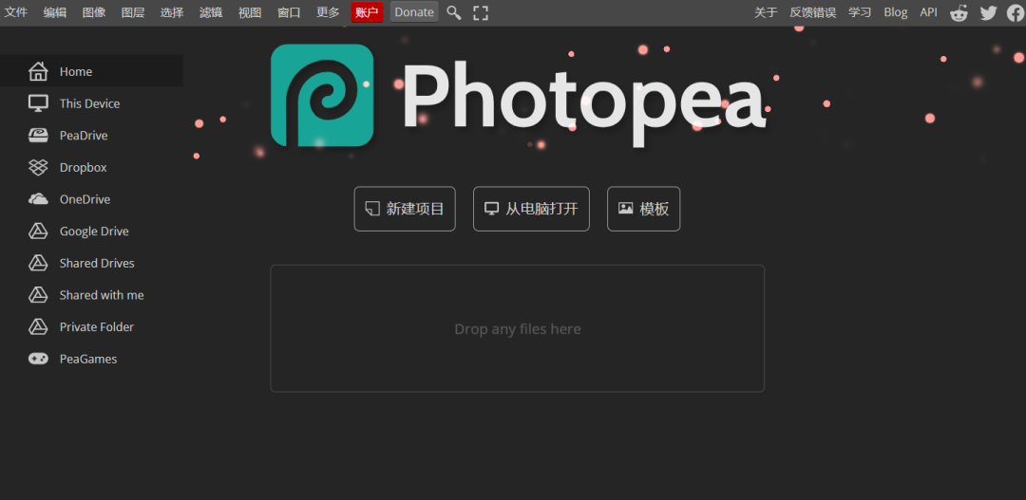Open the Reddit icon

pos(959,12)
